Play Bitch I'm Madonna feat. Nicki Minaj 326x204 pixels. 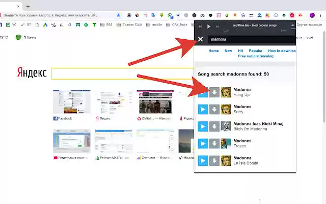pyautogui.click(x=203, y=126)
